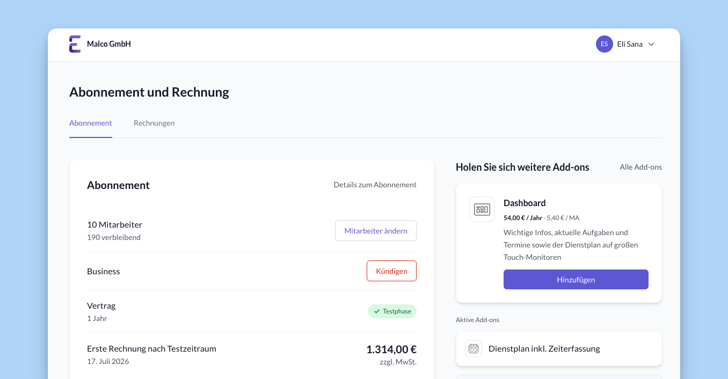Image resolution: width=728 pixels, height=379 pixels.
Task: Click the Mitarbeiter ändern button
Action: click(376, 230)
